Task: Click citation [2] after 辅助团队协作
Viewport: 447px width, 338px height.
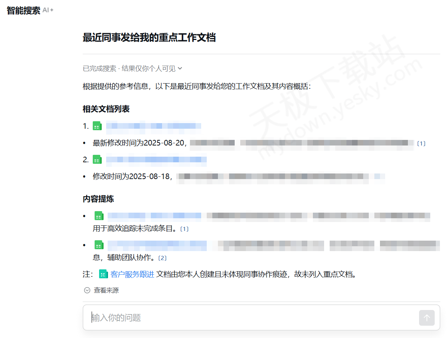Action: point(163,258)
